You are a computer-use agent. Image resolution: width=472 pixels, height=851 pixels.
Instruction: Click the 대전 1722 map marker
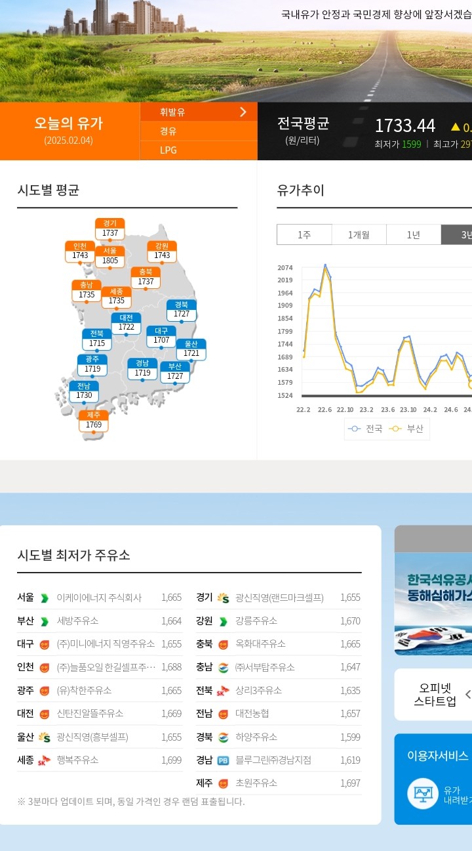pos(127,323)
